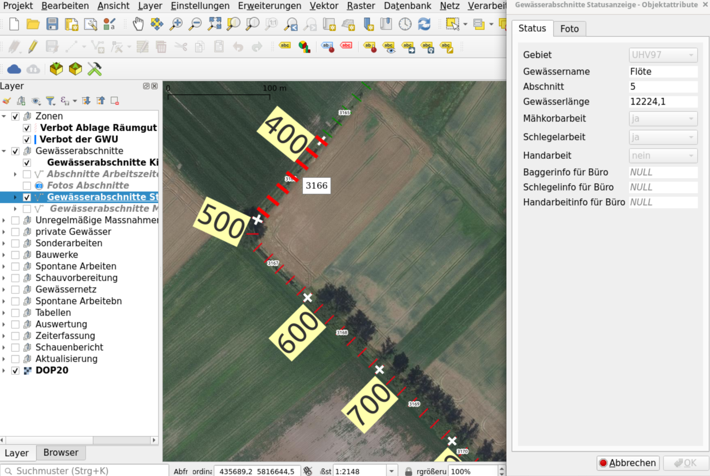The image size is (710, 476).
Task: Click the Pan Map to Selection icon
Action: [x=157, y=24]
